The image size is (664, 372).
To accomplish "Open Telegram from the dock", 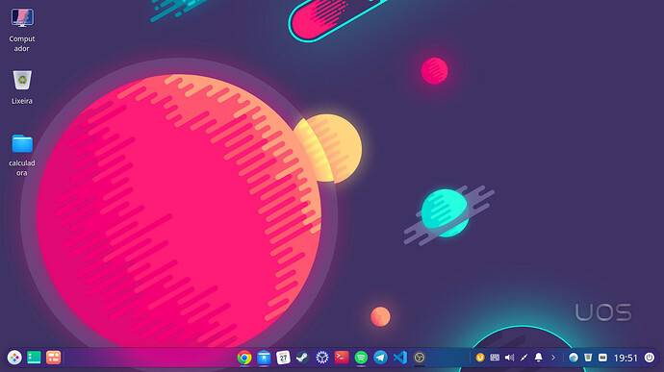I will pyautogui.click(x=380, y=358).
